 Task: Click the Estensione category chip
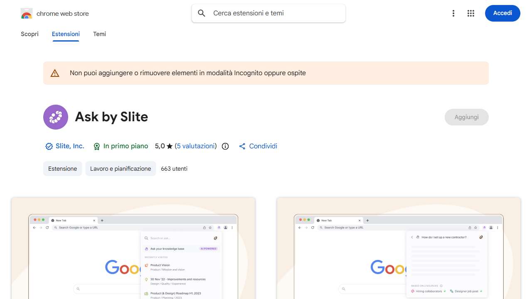point(62,169)
